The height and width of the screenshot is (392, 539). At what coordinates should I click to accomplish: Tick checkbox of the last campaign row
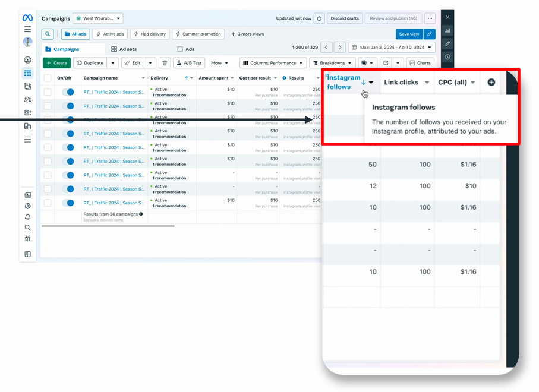(x=48, y=203)
